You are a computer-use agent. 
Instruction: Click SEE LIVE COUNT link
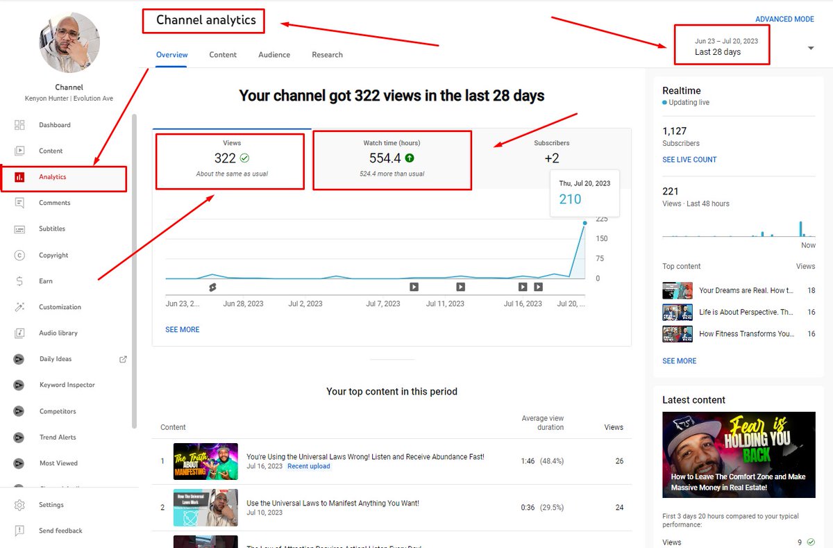tap(689, 160)
